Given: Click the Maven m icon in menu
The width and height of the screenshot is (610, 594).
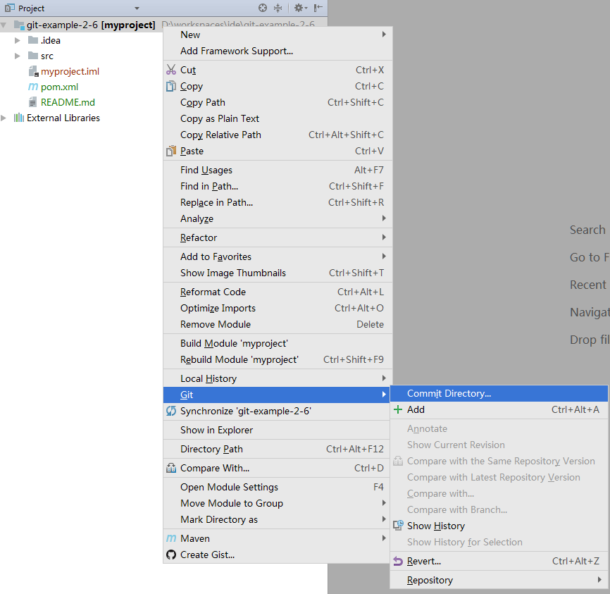Looking at the screenshot, I should 171,538.
